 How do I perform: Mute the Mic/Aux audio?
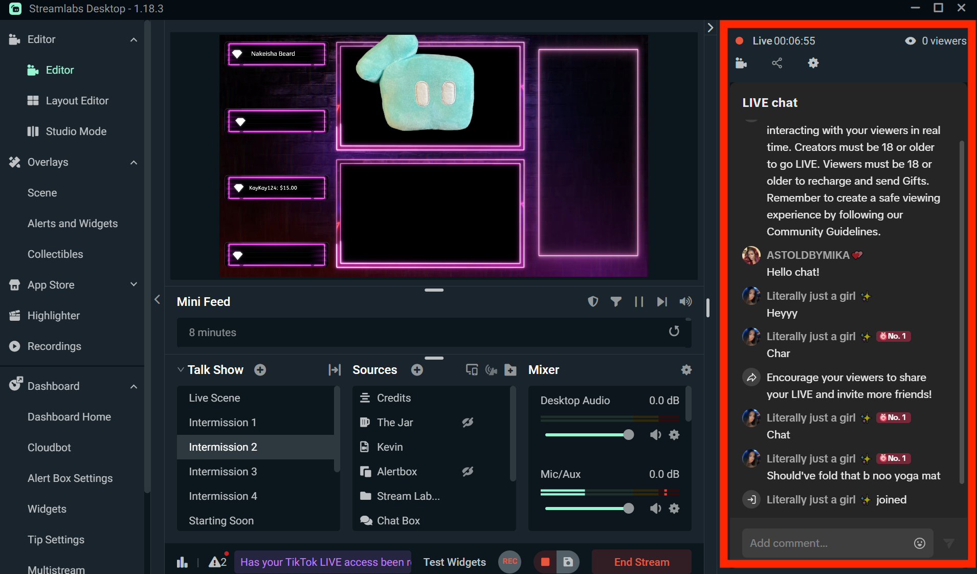point(655,509)
